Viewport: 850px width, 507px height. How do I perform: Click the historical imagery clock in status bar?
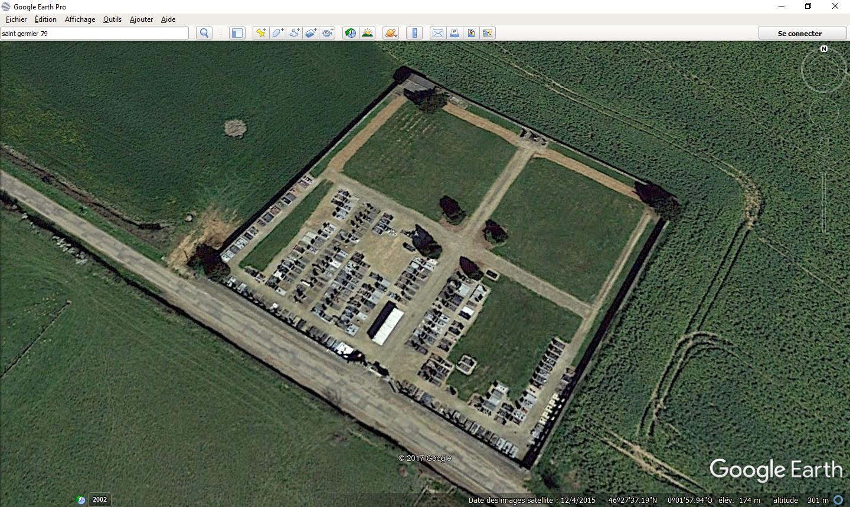pos(81,500)
